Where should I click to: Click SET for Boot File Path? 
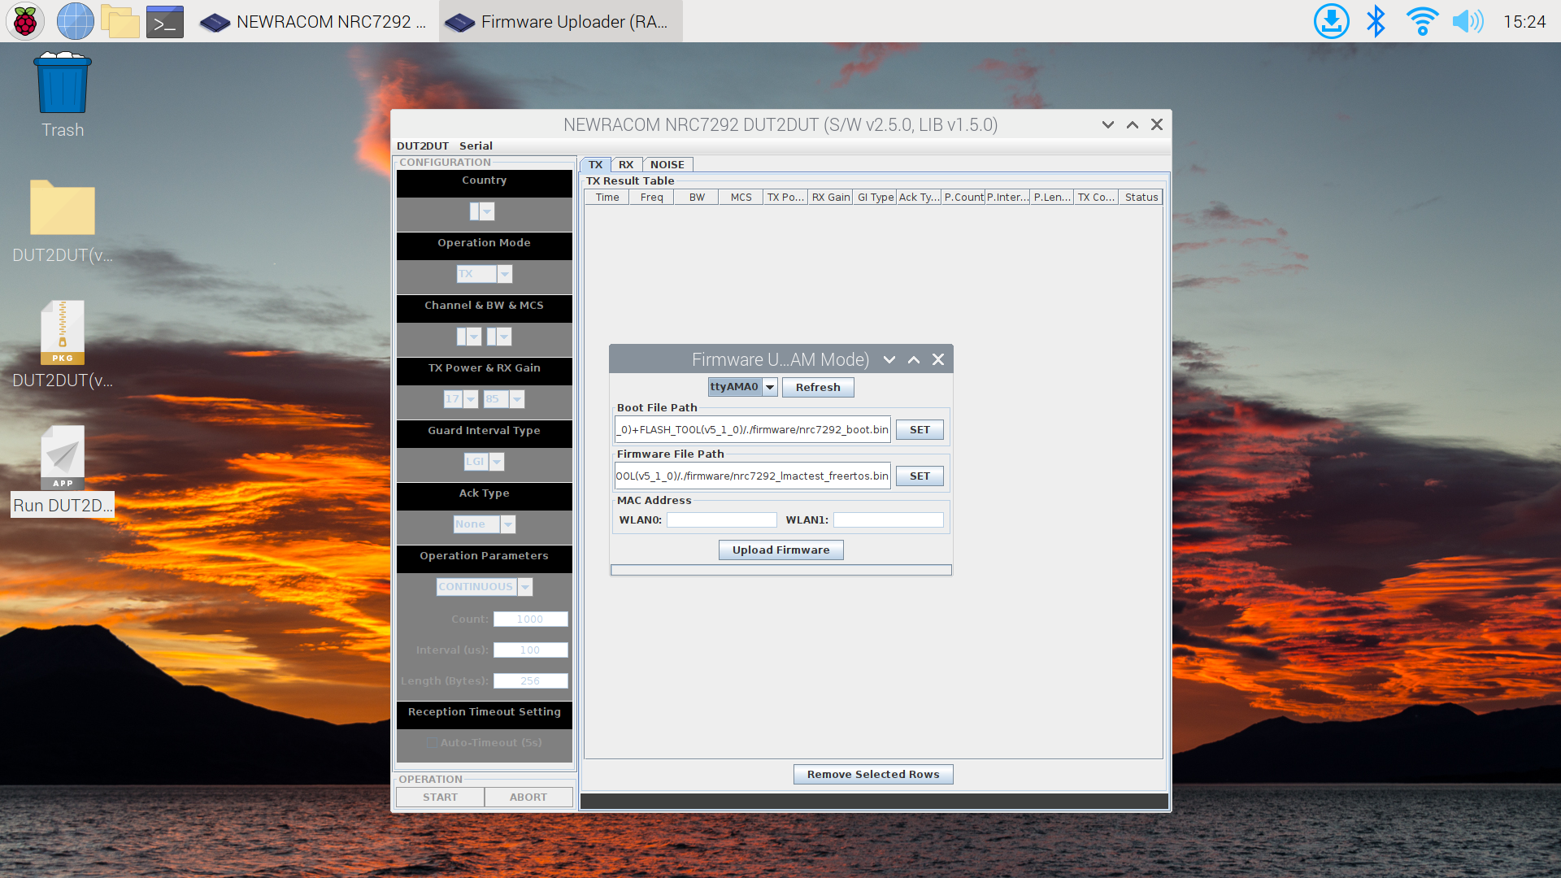pyautogui.click(x=920, y=429)
